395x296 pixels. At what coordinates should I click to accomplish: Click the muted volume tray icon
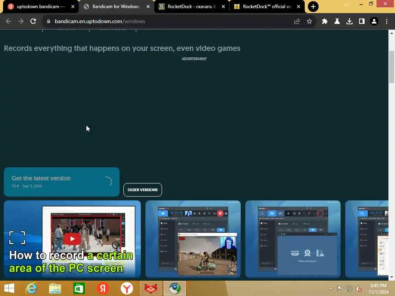point(359,289)
